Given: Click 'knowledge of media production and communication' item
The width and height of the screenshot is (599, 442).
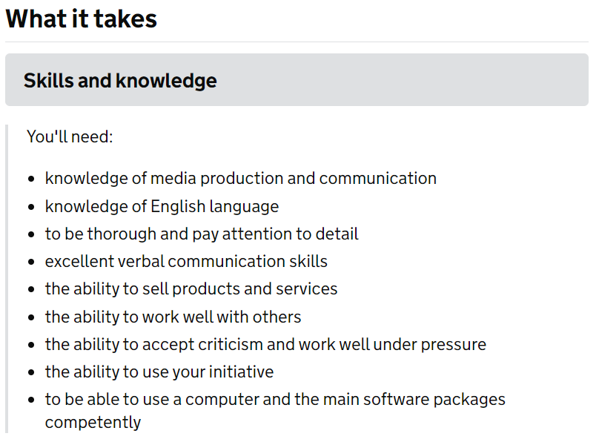Looking at the screenshot, I should point(241,179).
